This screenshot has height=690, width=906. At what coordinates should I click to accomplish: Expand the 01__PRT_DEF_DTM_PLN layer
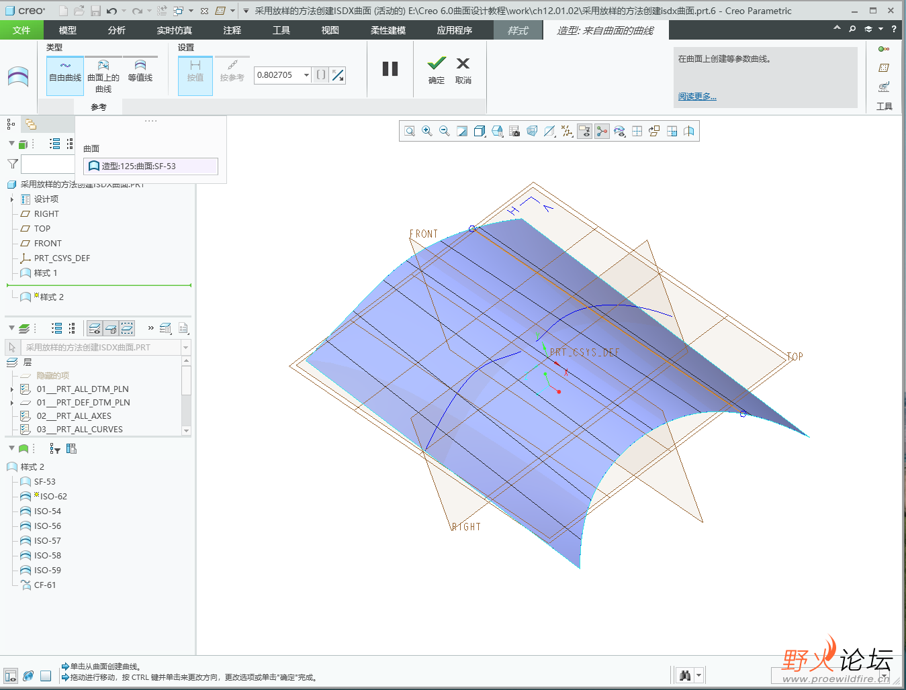click(12, 403)
